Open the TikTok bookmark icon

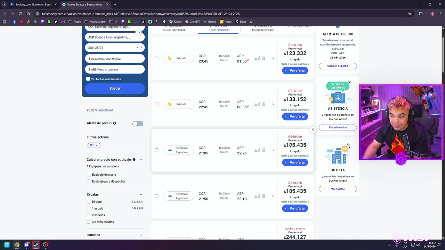pyautogui.click(x=143, y=22)
